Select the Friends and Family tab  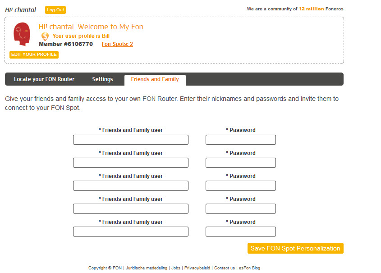pyautogui.click(x=155, y=79)
